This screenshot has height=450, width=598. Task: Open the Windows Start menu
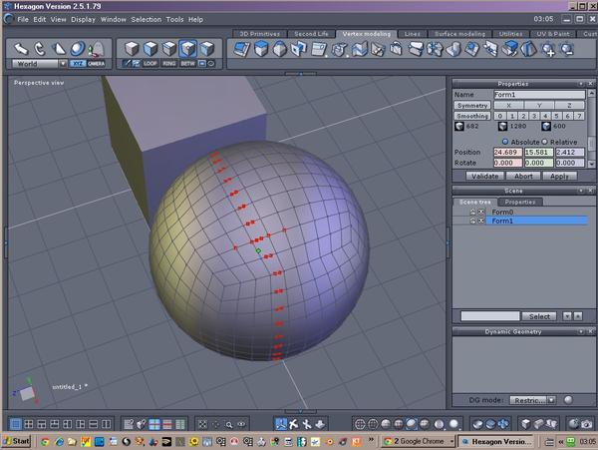[x=17, y=441]
